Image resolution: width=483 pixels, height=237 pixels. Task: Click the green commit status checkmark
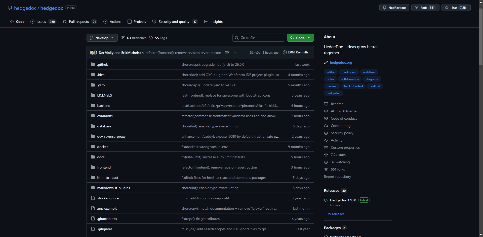tap(236, 53)
